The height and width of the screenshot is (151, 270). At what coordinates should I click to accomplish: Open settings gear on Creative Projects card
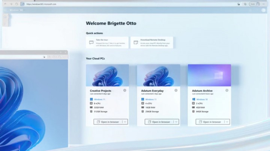coord(125,90)
